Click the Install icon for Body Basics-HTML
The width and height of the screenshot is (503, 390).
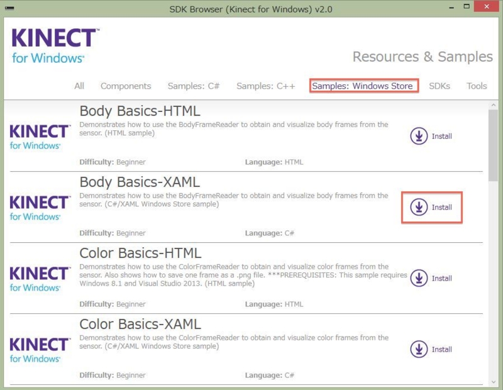(419, 135)
